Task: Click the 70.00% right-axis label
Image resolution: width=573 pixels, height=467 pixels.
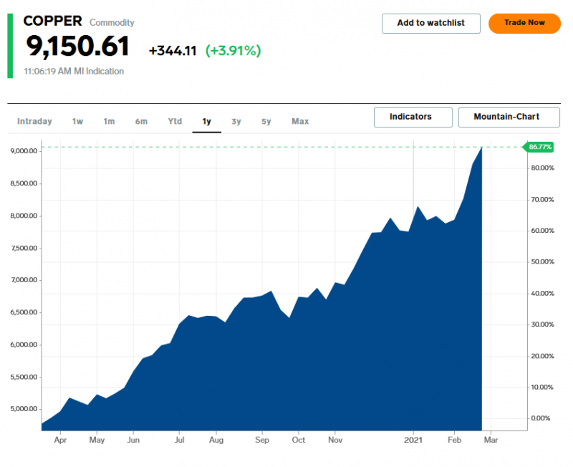Action: point(542,200)
